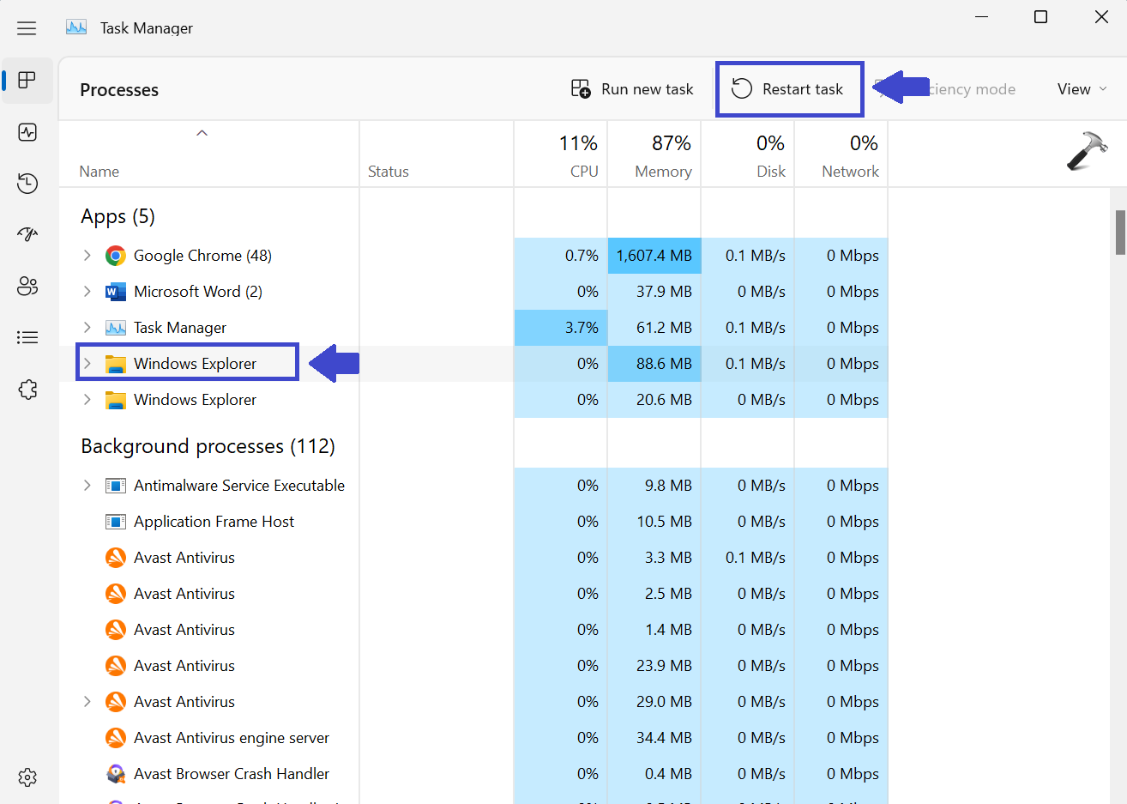Image resolution: width=1127 pixels, height=804 pixels.
Task: Click the Google Chrome app icon
Action: point(116,256)
